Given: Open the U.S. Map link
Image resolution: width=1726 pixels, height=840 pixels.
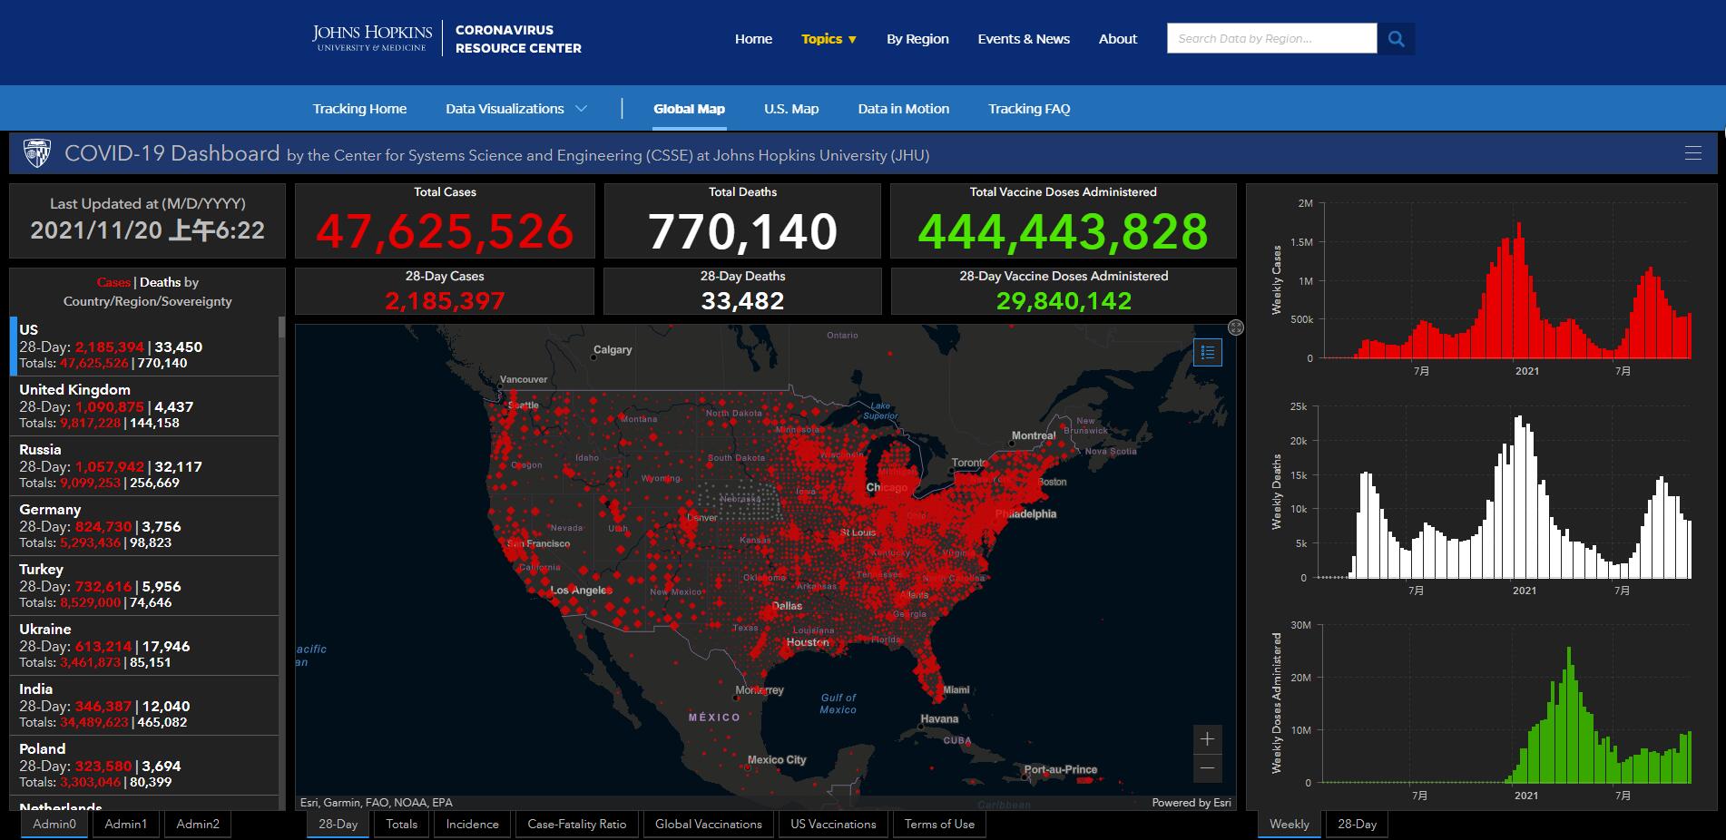Looking at the screenshot, I should [x=791, y=109].
